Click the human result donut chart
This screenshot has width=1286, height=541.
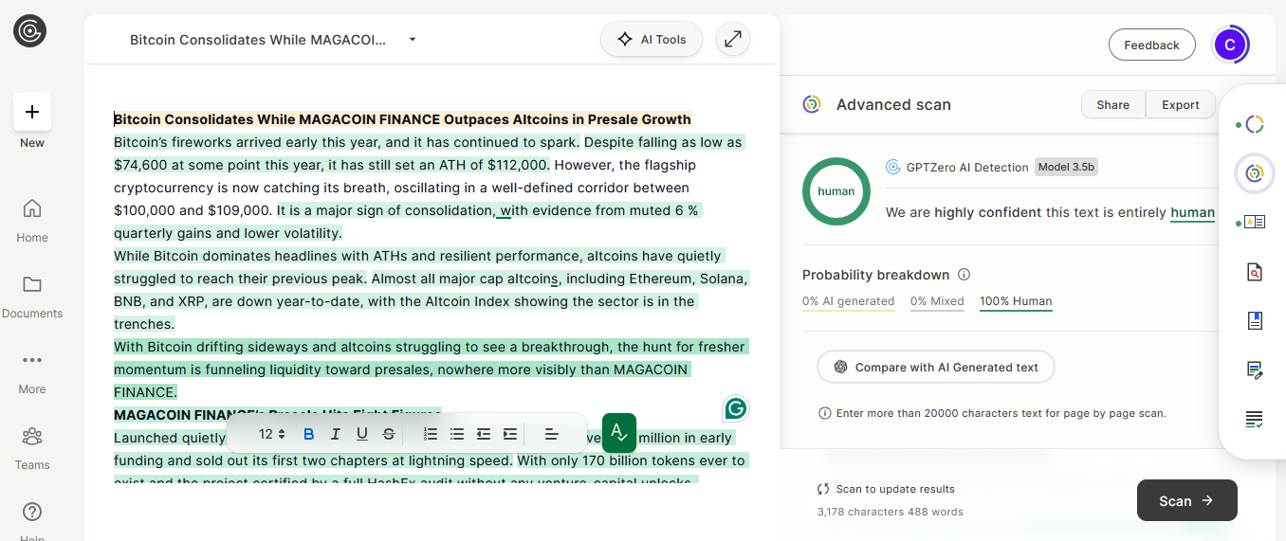pyautogui.click(x=836, y=191)
